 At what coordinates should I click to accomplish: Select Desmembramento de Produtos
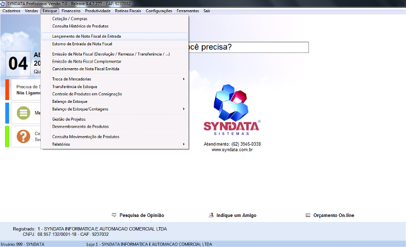tap(114, 126)
